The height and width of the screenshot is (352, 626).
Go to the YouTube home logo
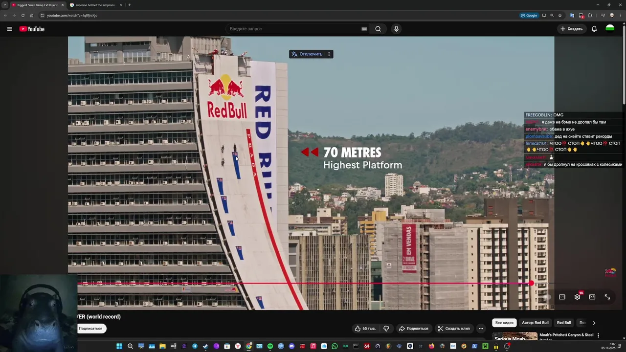[x=32, y=29]
